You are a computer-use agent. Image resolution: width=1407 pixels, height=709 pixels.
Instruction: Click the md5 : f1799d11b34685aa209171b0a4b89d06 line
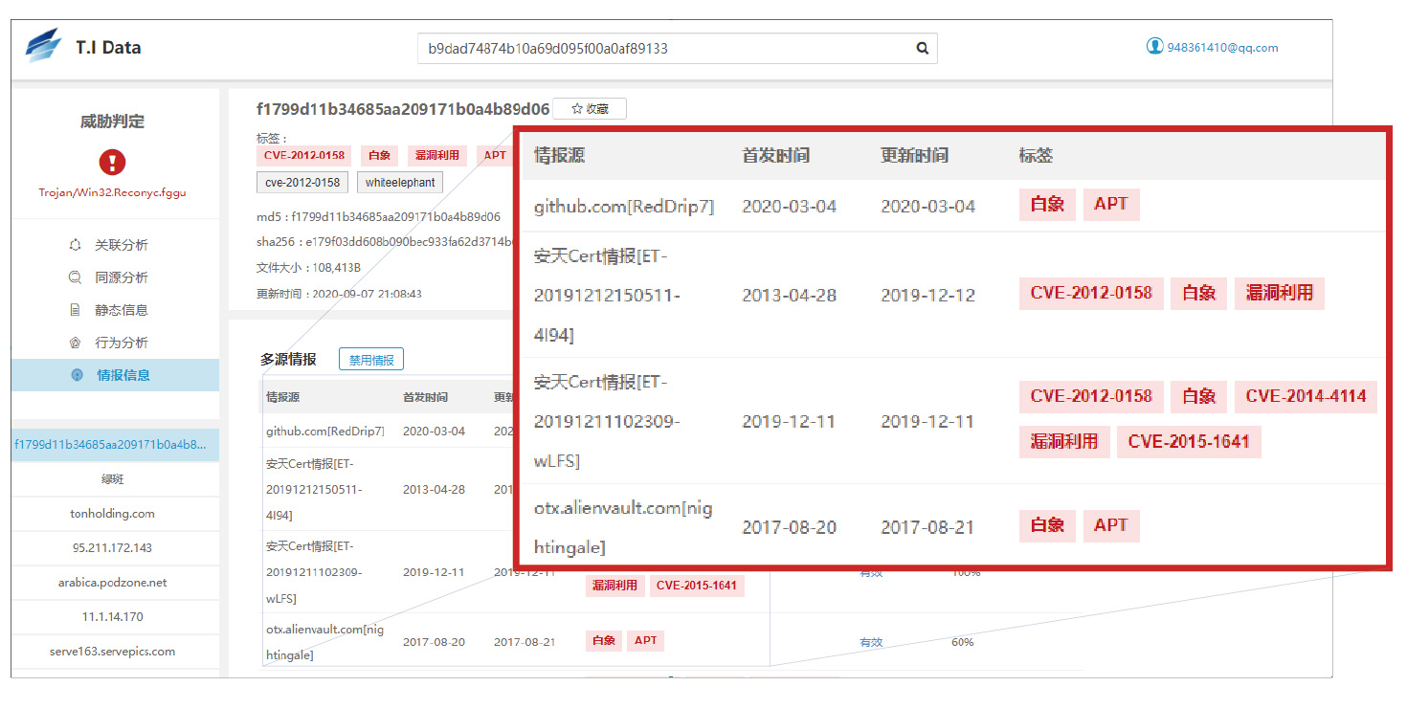(378, 217)
